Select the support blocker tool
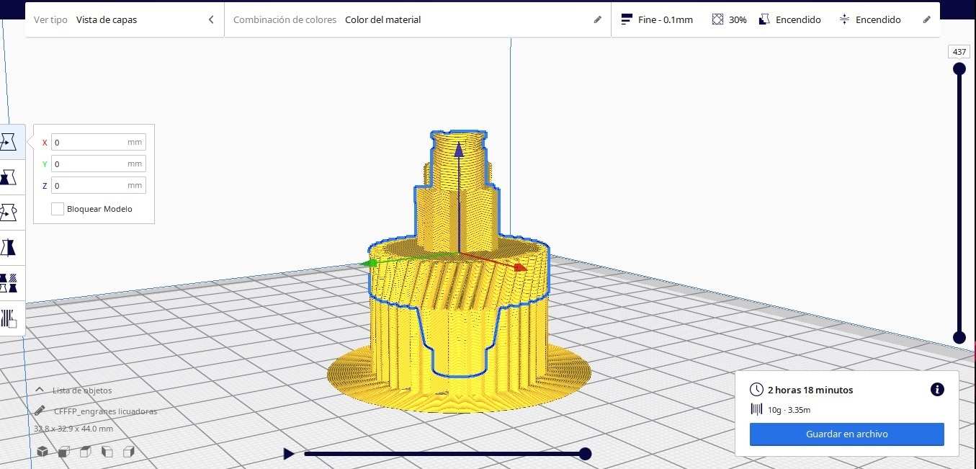976x469 pixels. pyautogui.click(x=9, y=318)
